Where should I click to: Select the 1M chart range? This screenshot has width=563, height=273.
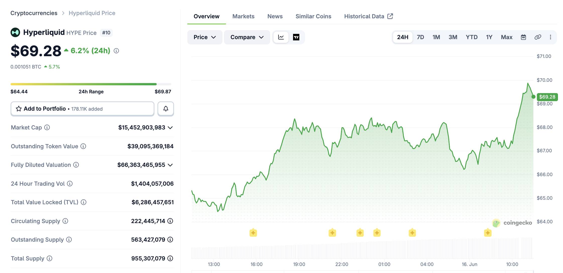point(436,37)
